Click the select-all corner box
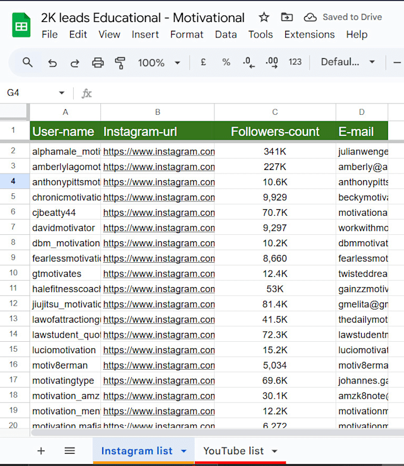 pos(14,112)
